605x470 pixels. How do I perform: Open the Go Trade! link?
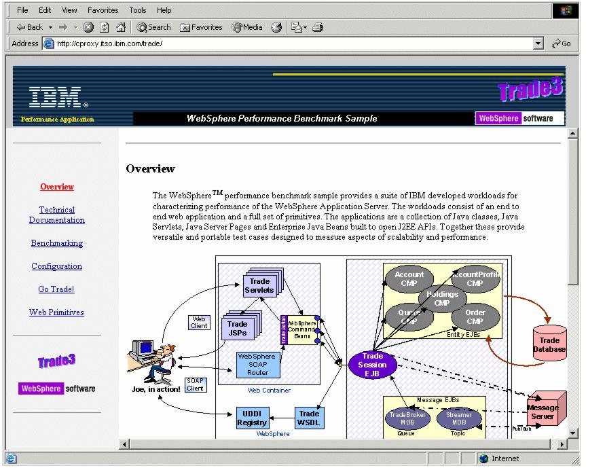[x=56, y=289]
